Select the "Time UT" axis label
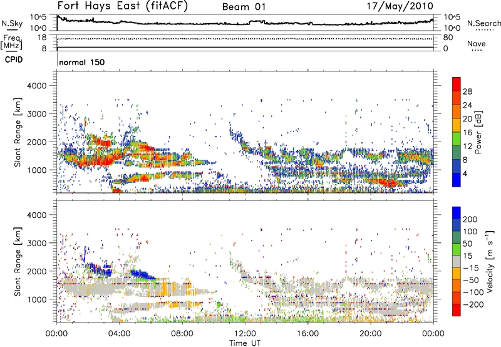The height and width of the screenshot is (347, 501). (x=245, y=343)
